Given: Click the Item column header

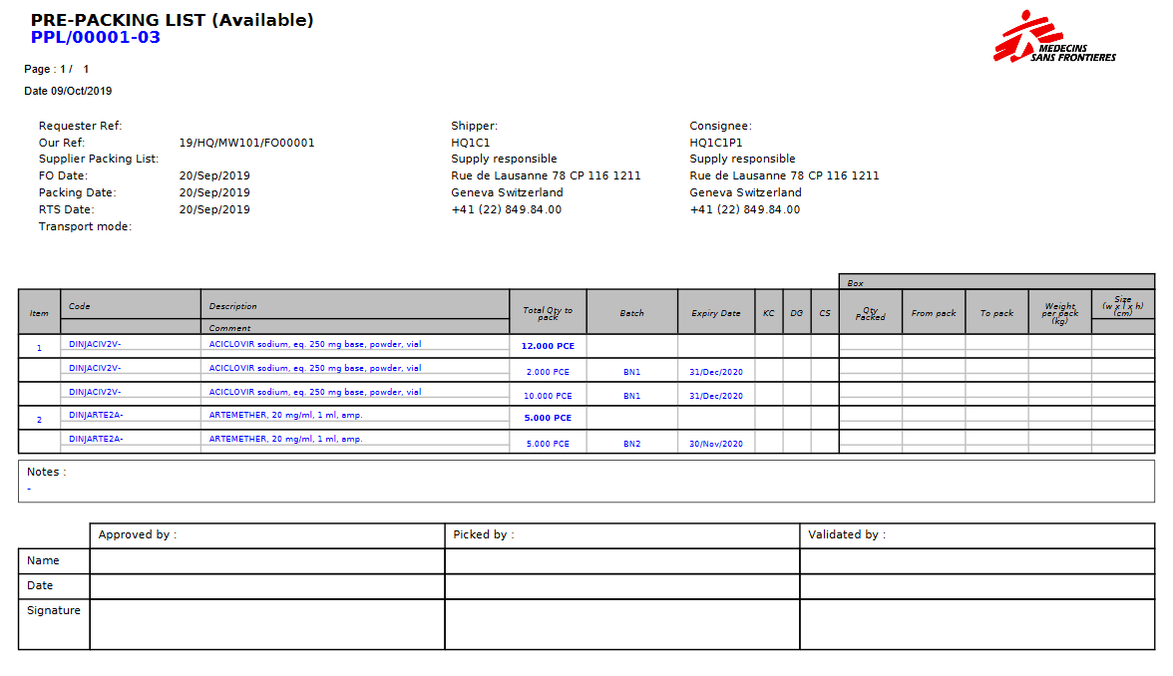Looking at the screenshot, I should tap(39, 313).
